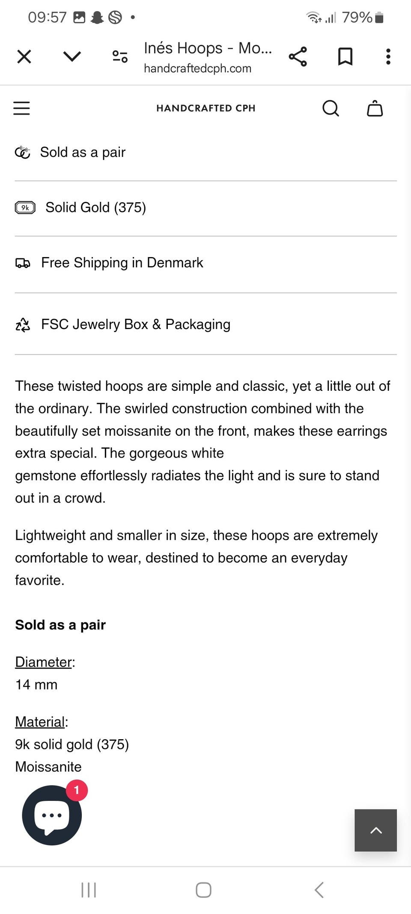The image size is (411, 914).
Task: Open the shopping bag
Action: pyautogui.click(x=375, y=108)
